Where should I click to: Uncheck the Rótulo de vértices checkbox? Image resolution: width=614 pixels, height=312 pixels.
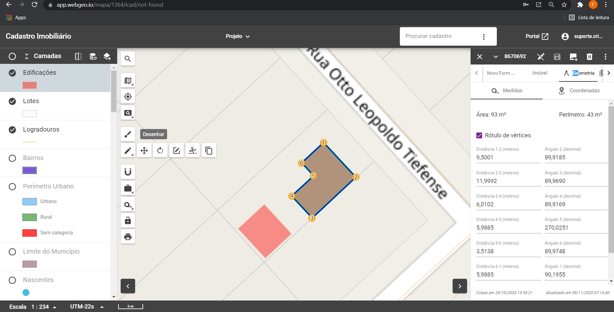click(479, 135)
